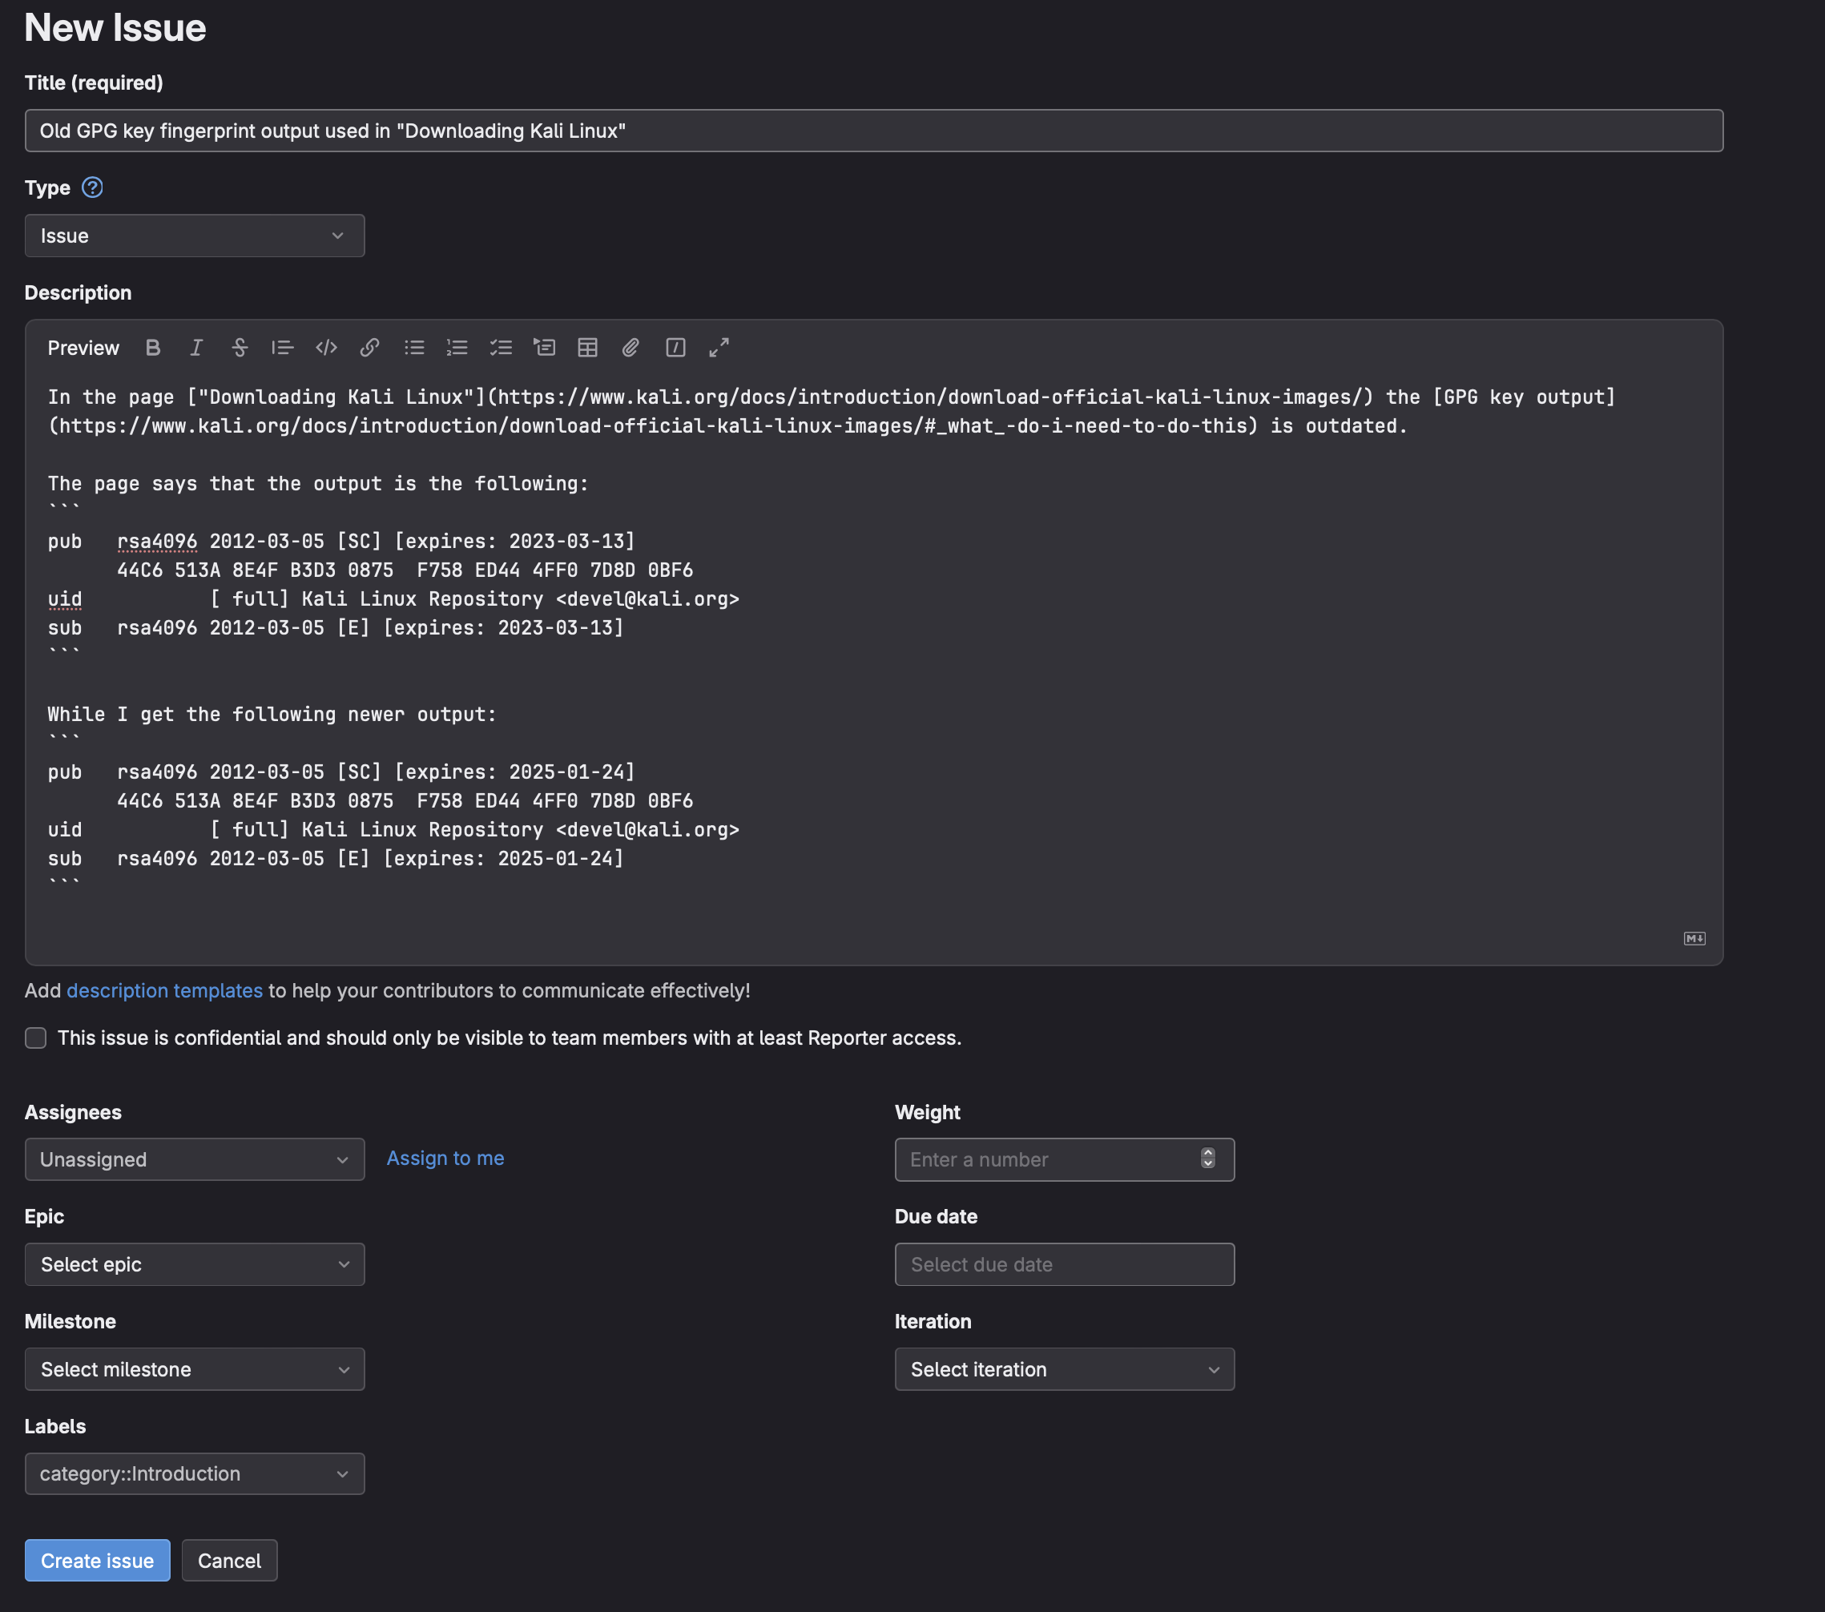Insert a numbered list
This screenshot has height=1612, width=1825.
point(457,348)
